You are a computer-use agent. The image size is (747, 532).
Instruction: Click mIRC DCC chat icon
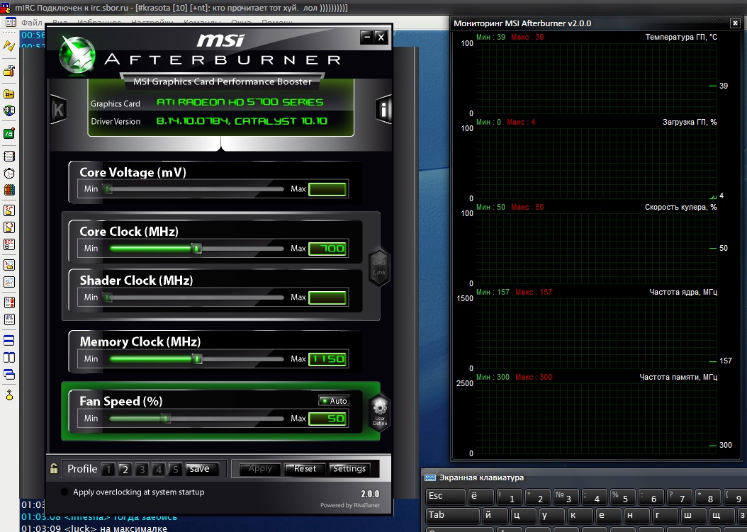[9, 227]
